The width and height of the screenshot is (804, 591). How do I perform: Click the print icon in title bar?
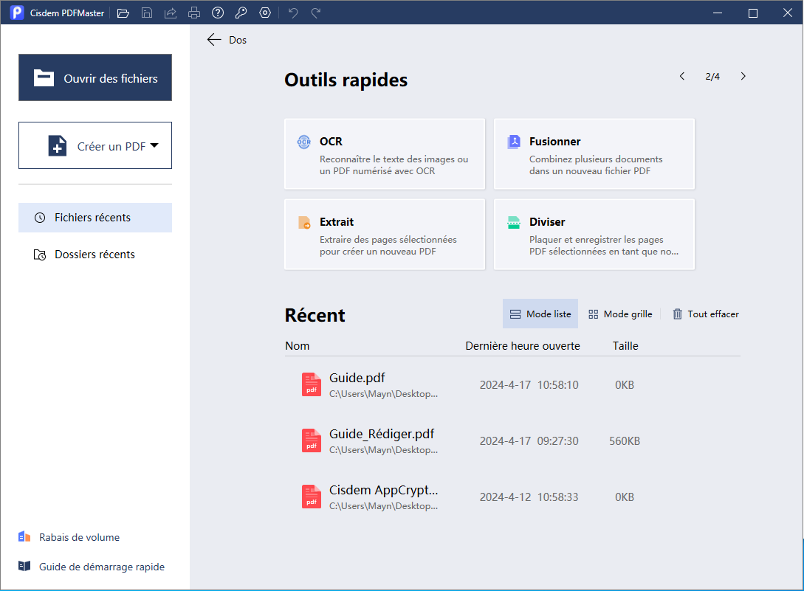(x=194, y=13)
